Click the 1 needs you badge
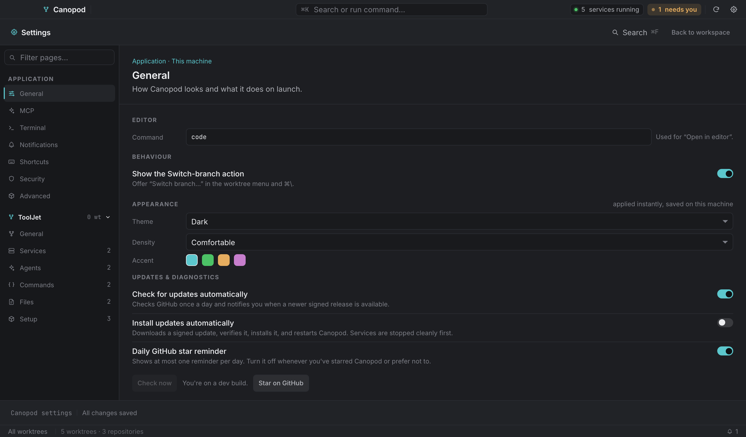The image size is (746, 437). (x=674, y=10)
